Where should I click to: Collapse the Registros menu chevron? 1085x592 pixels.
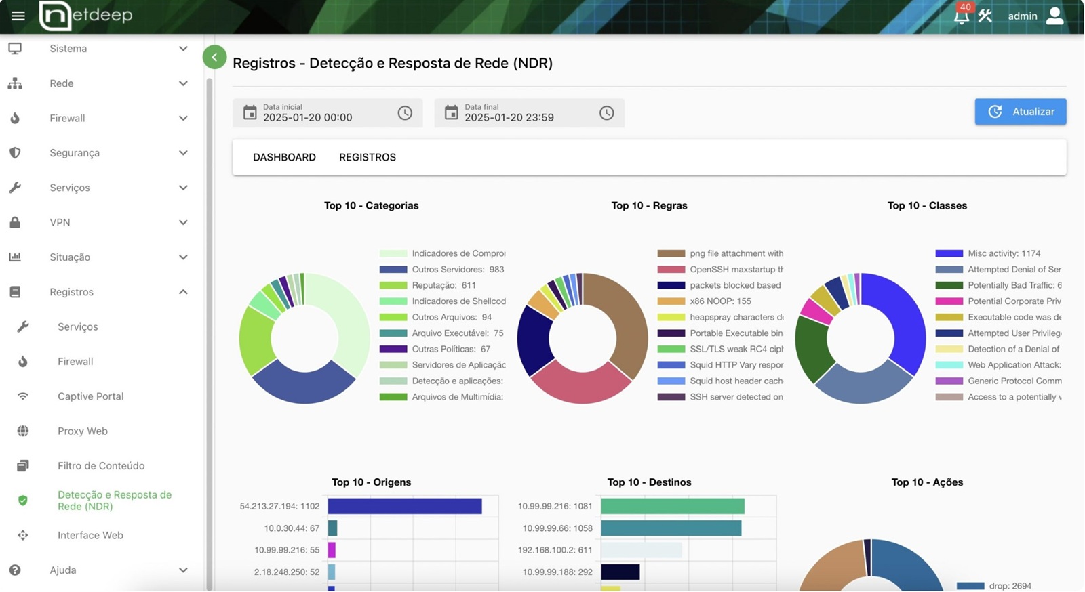183,292
